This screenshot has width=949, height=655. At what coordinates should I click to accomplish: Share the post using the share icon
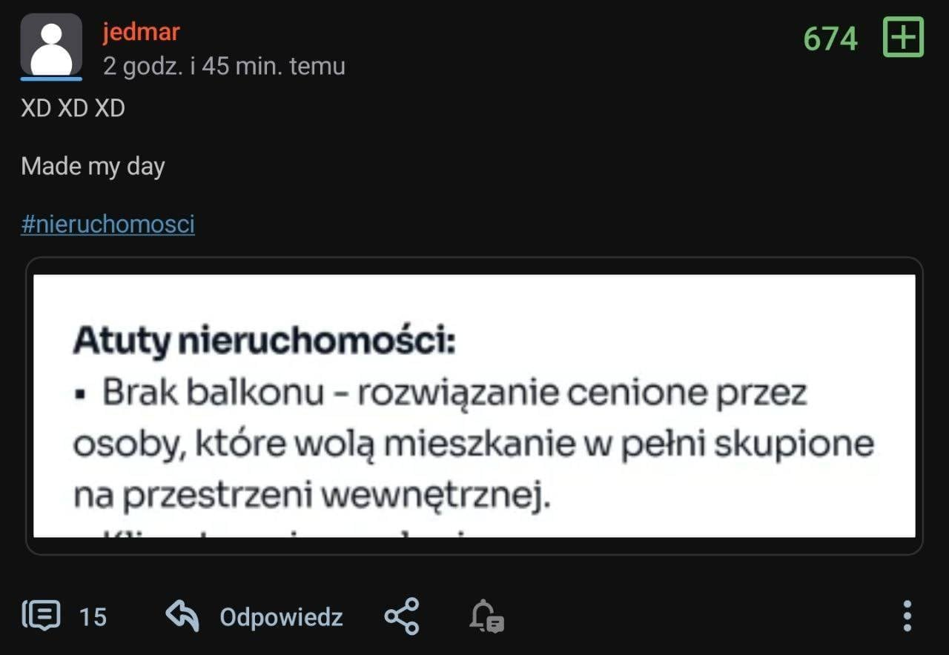(402, 616)
